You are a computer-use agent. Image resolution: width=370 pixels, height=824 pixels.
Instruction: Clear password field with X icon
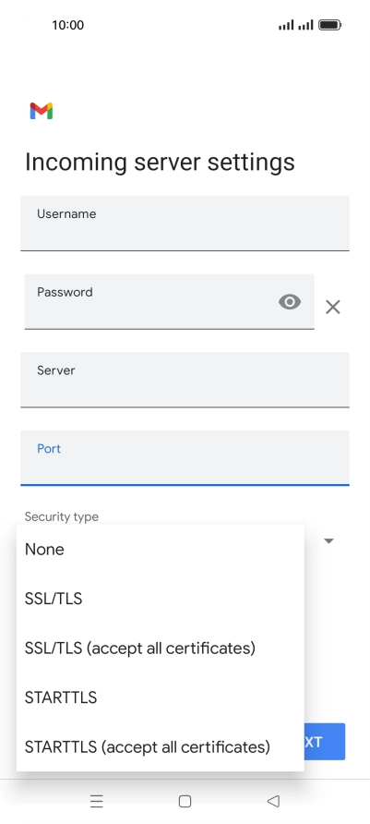tap(333, 307)
